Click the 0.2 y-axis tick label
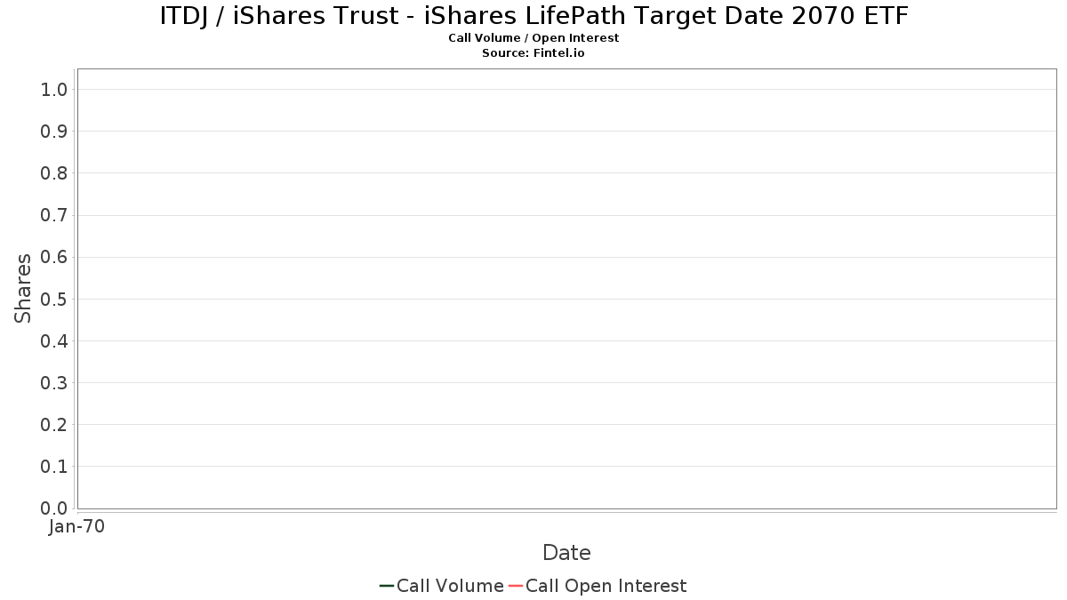The height and width of the screenshot is (600, 1067). coord(54,425)
